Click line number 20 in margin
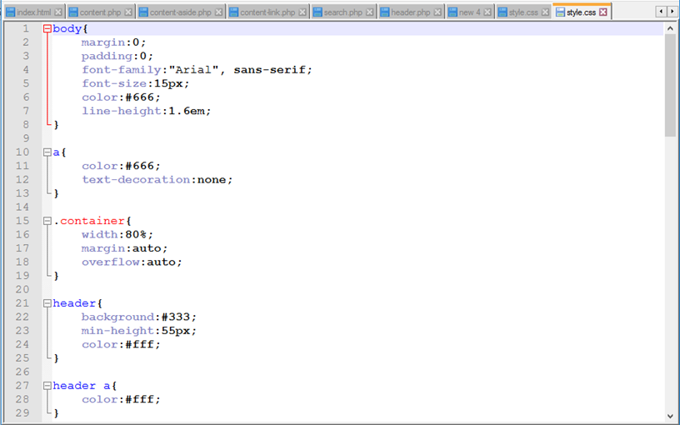The image size is (680, 425). tap(22, 289)
